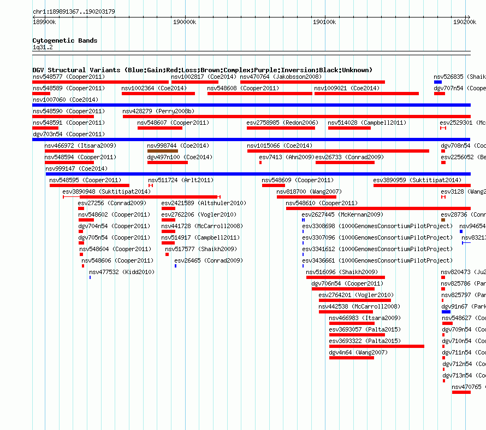The image size is (486, 430).
Task: Click dgv4n64 (Wang2007) label
Action: click(x=358, y=352)
